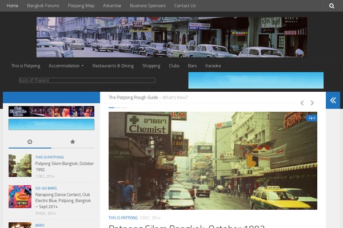This screenshot has width=343, height=228.
Task: Collapse sidebar with double chevron icon
Action: coord(333,100)
